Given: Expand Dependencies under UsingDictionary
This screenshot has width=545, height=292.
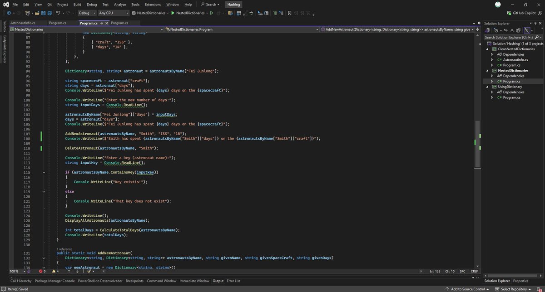Looking at the screenshot, I should (492, 92).
